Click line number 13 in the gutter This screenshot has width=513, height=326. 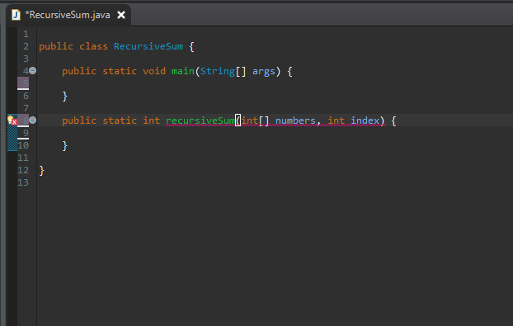coord(23,182)
